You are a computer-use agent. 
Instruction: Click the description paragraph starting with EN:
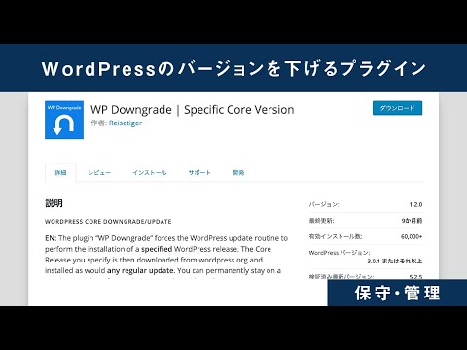(x=166, y=255)
